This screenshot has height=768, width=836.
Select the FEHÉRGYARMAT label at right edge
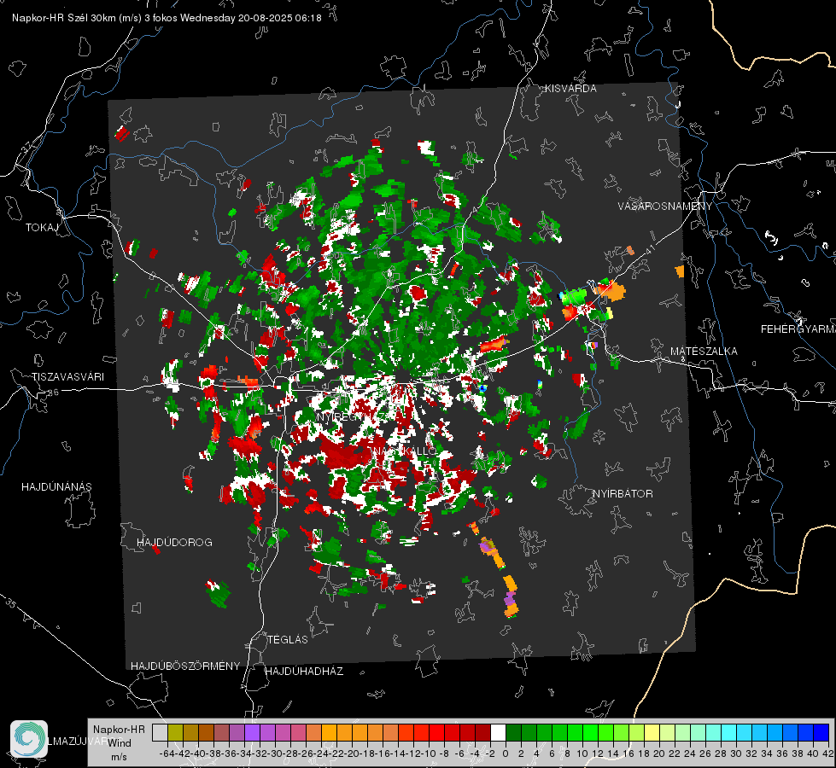coord(798,329)
